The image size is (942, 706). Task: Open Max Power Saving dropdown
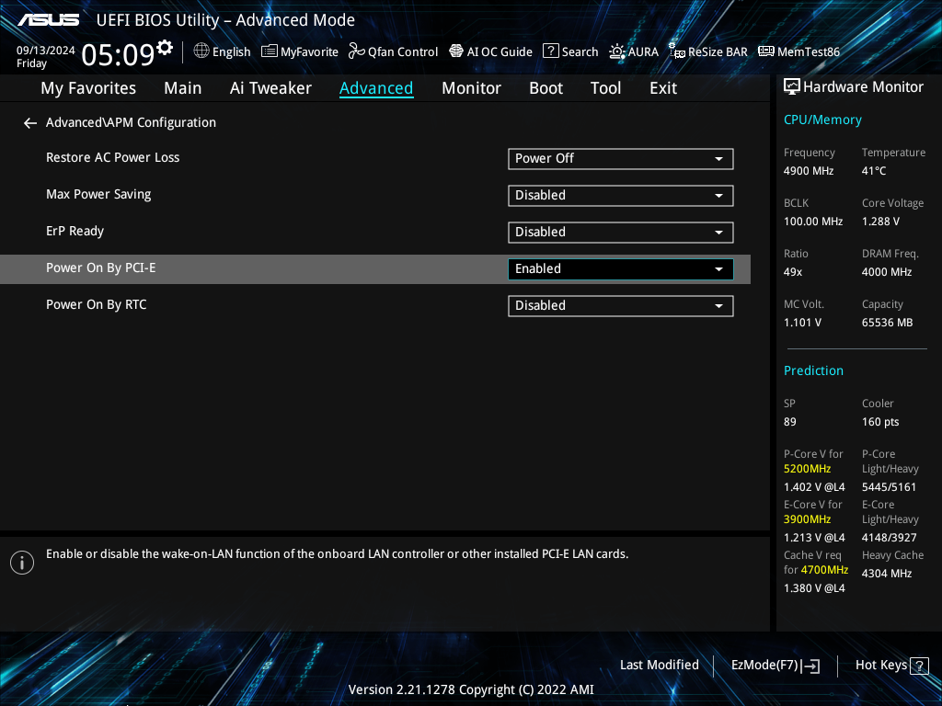tap(621, 196)
